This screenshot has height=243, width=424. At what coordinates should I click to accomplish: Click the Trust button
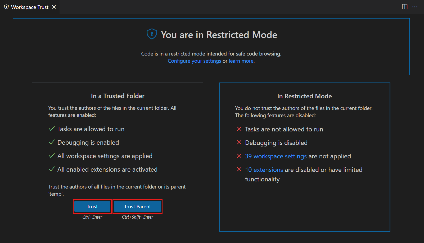(x=92, y=207)
